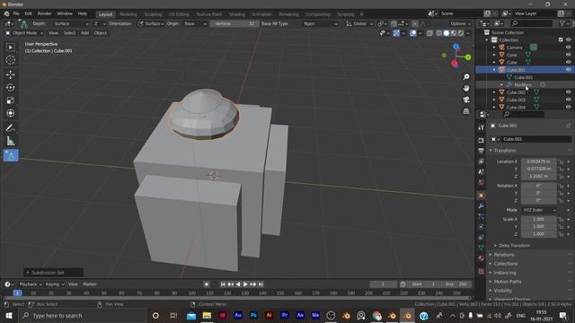Click the current frame number field
The image size is (575, 323).
coord(384,284)
